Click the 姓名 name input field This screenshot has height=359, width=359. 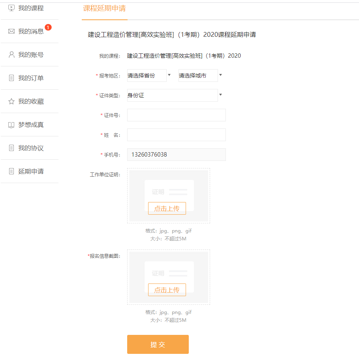pos(176,134)
